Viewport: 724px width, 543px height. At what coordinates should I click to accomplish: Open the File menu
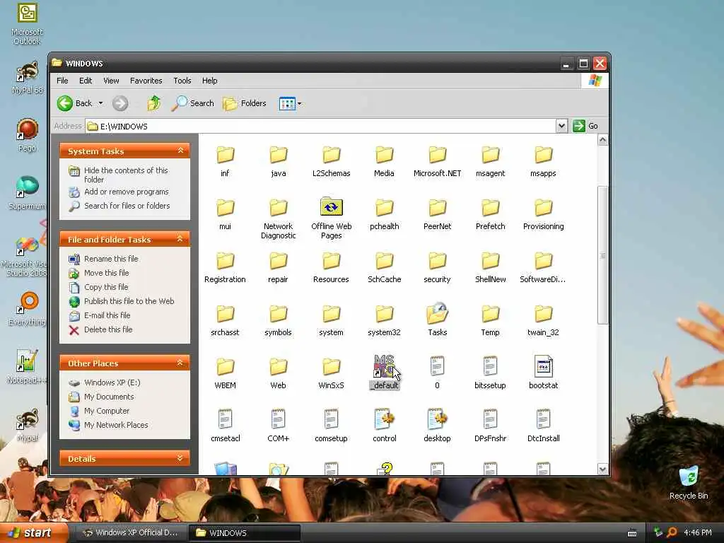pyautogui.click(x=62, y=81)
